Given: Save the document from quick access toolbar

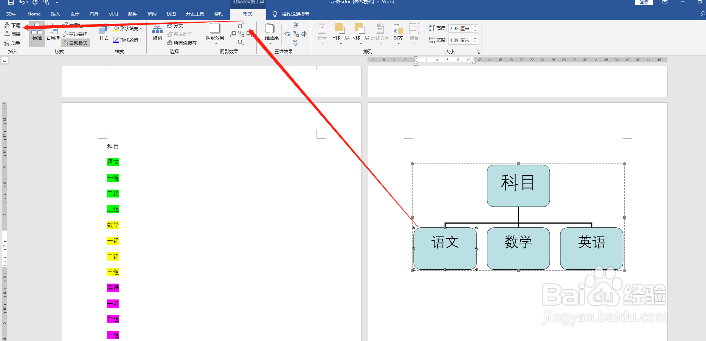Looking at the screenshot, I should pyautogui.click(x=11, y=2).
